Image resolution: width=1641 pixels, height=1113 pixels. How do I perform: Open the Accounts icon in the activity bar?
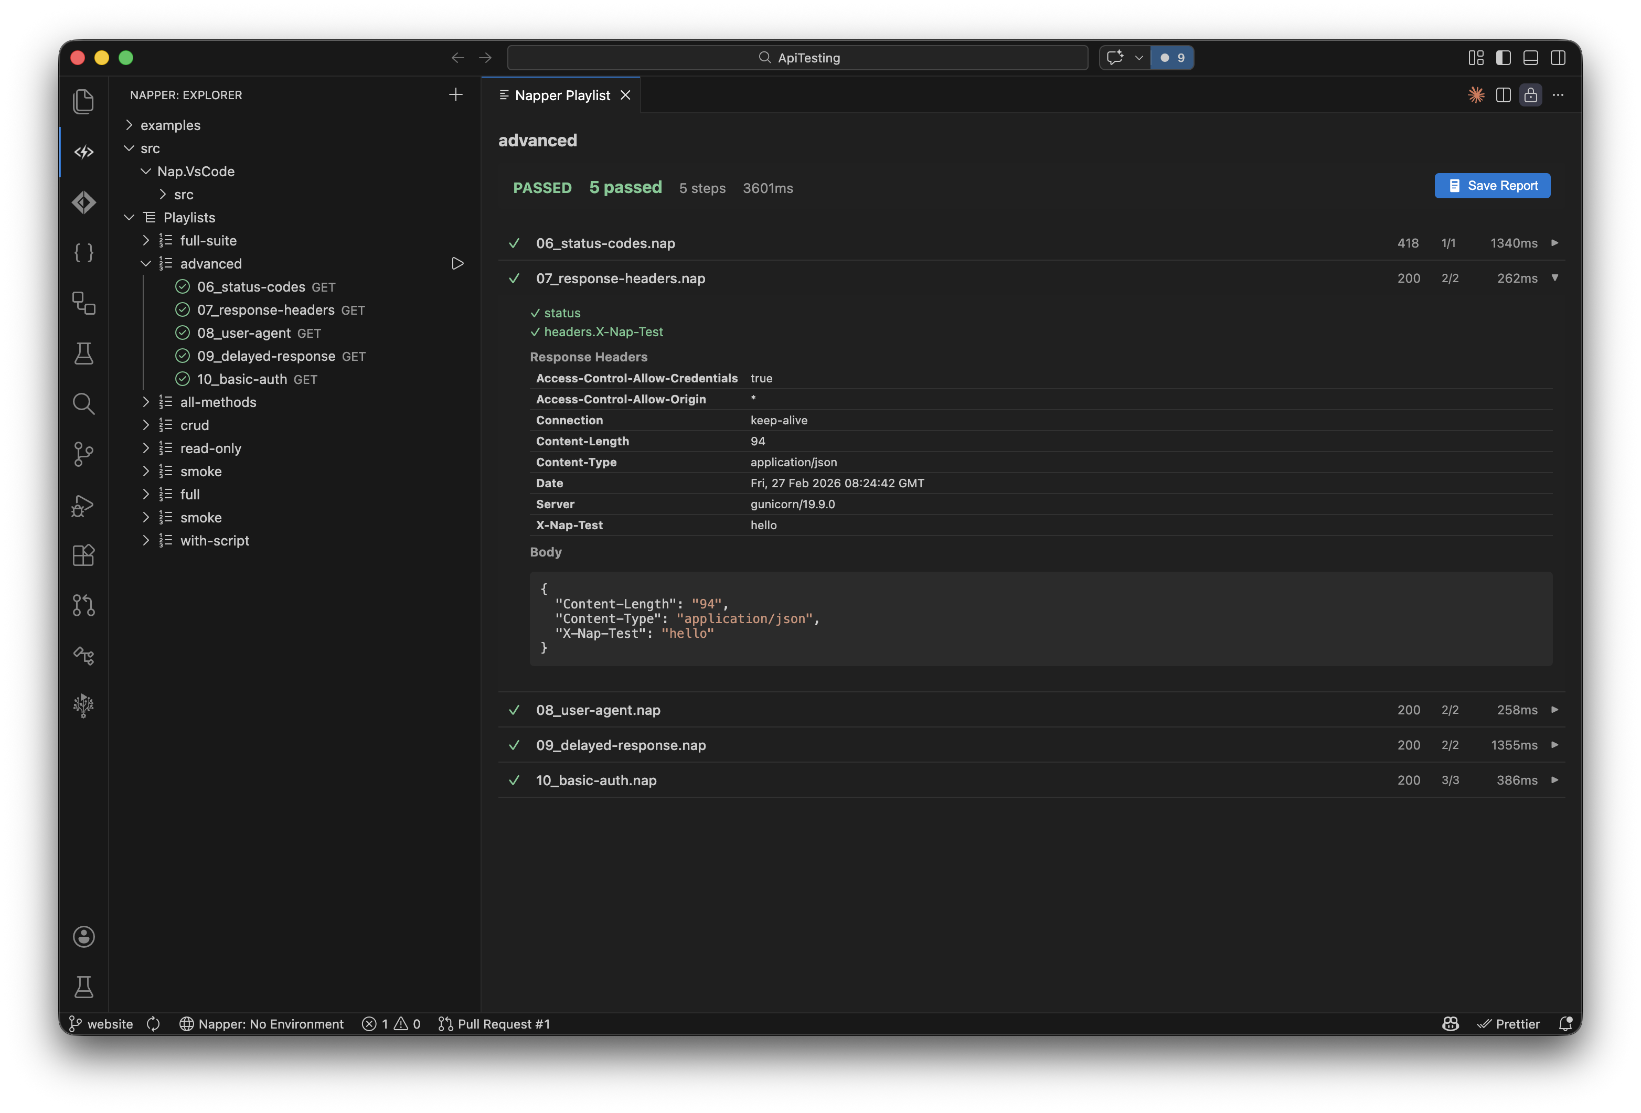[84, 937]
